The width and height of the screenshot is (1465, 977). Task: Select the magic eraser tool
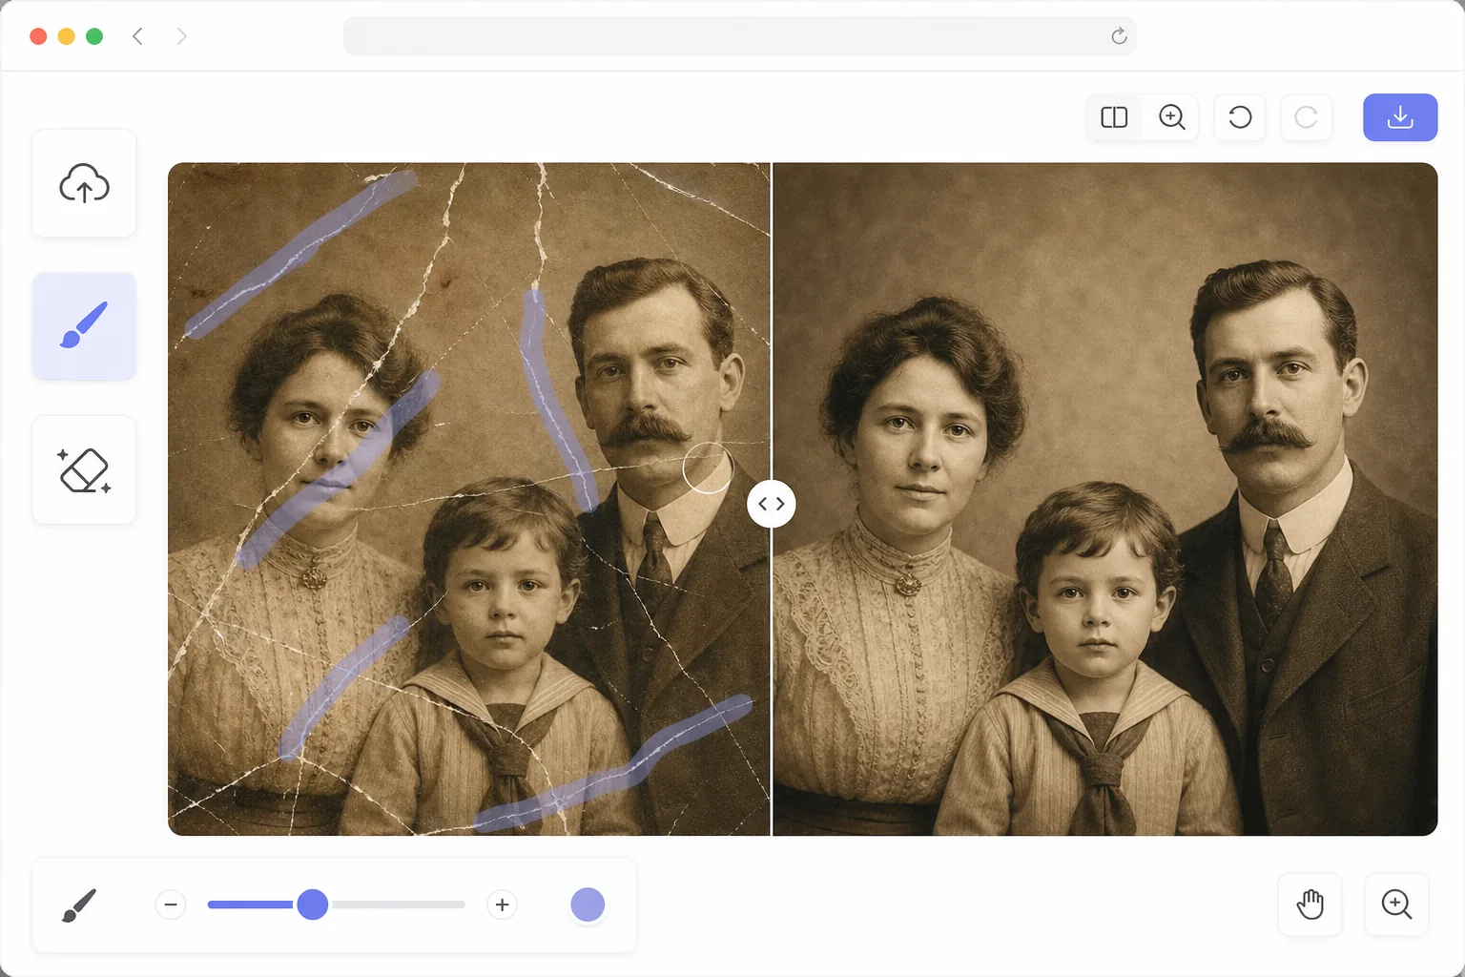[x=84, y=469]
